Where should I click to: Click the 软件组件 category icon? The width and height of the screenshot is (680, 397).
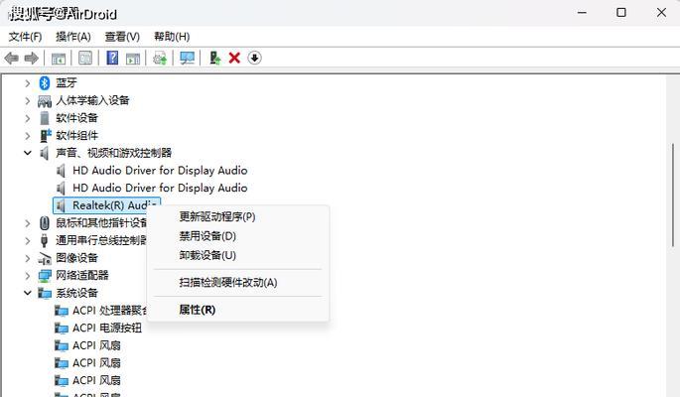pyautogui.click(x=45, y=136)
